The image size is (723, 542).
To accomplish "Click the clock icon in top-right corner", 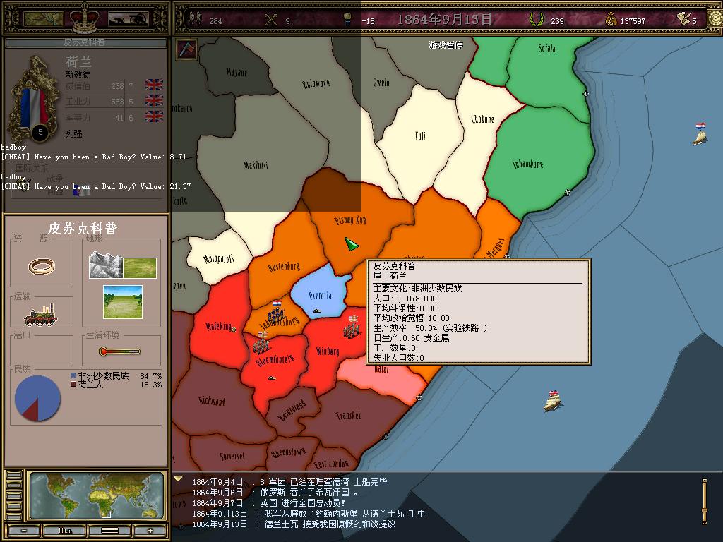I will pyautogui.click(x=715, y=19).
